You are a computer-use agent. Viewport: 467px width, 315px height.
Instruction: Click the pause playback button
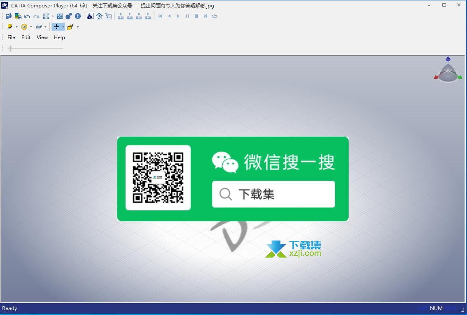[187, 16]
